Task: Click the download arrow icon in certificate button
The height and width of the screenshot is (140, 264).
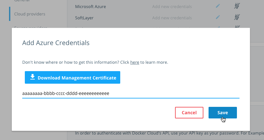Action: click(x=32, y=77)
